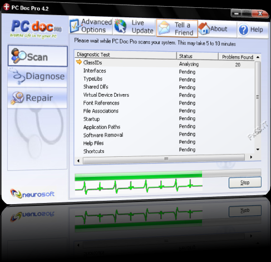
Task: Select the Tell a Friend tab
Action: click(177, 28)
